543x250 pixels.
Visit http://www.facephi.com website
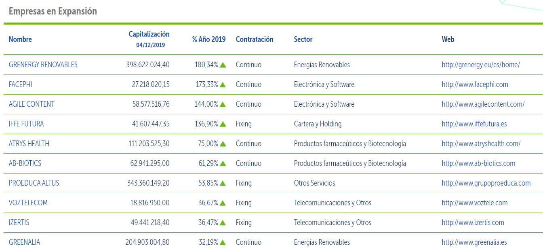[x=475, y=85]
